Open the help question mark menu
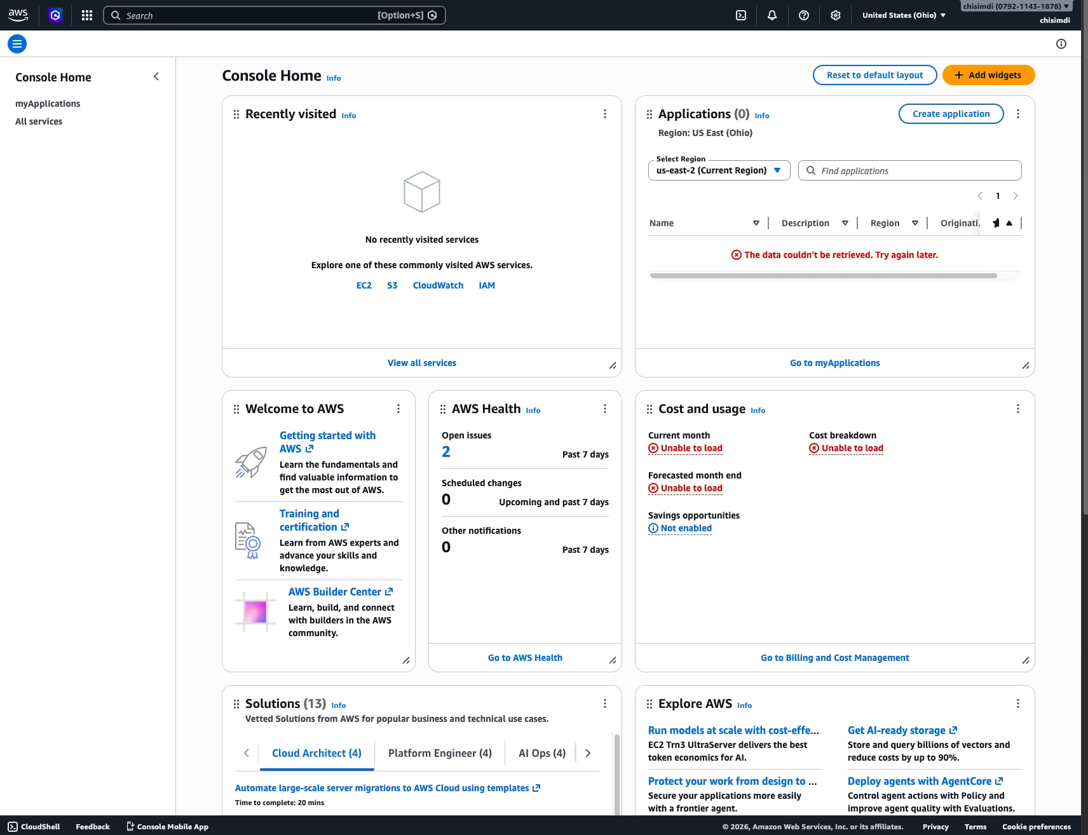Viewport: 1088px width, 835px height. tap(804, 15)
